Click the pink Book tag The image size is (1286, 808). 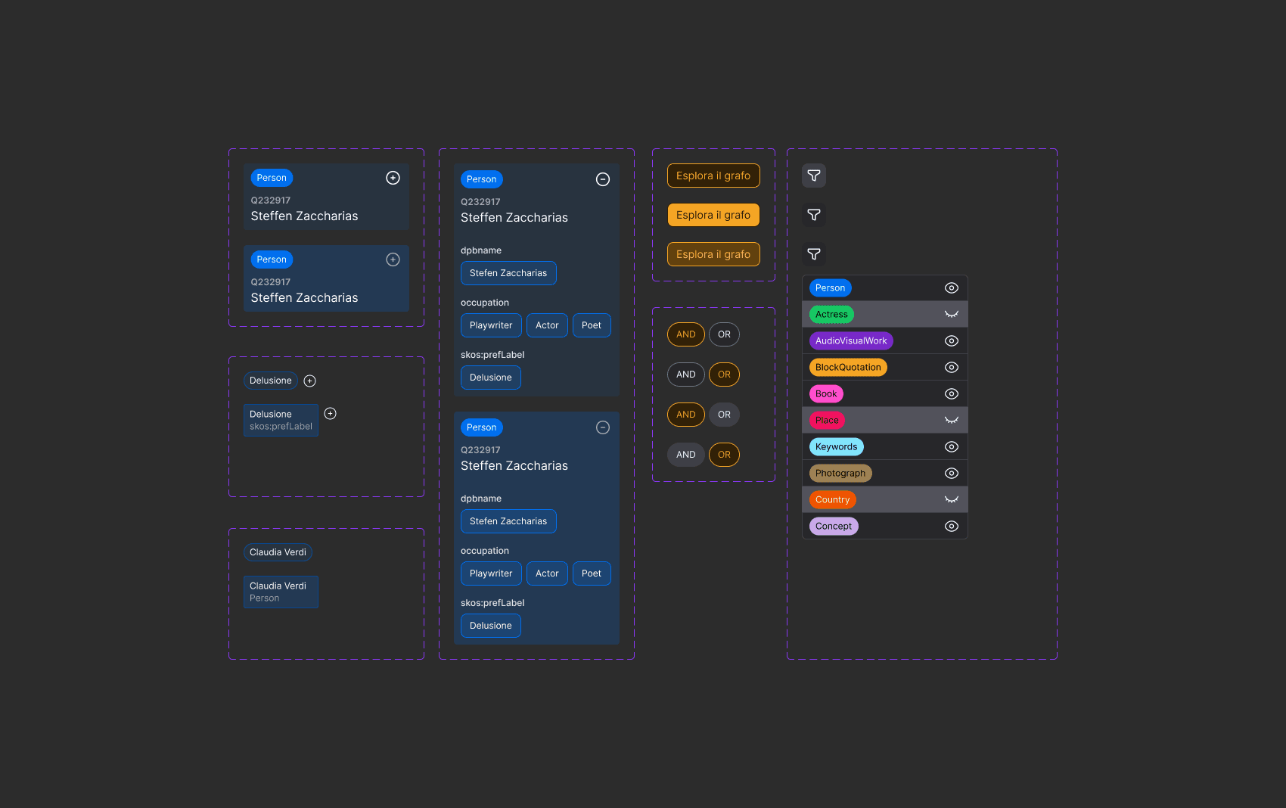click(826, 393)
